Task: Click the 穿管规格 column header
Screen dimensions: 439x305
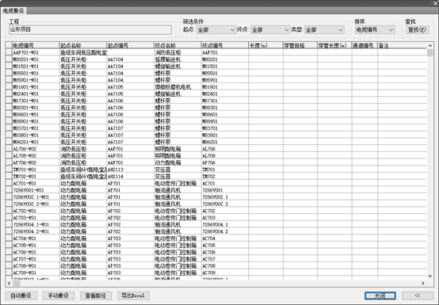Action: pos(300,45)
